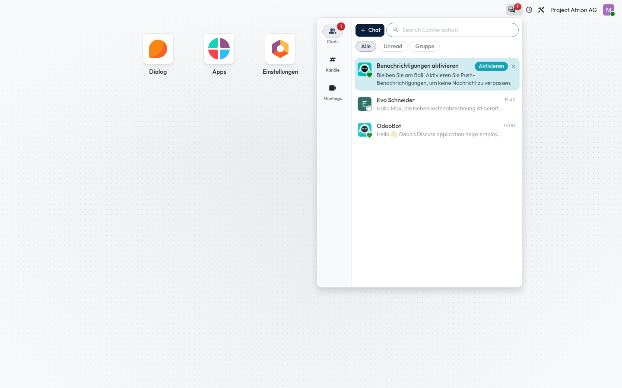Switch to Kanäle sidebar tab
This screenshot has width=622, height=388.
pyautogui.click(x=333, y=63)
